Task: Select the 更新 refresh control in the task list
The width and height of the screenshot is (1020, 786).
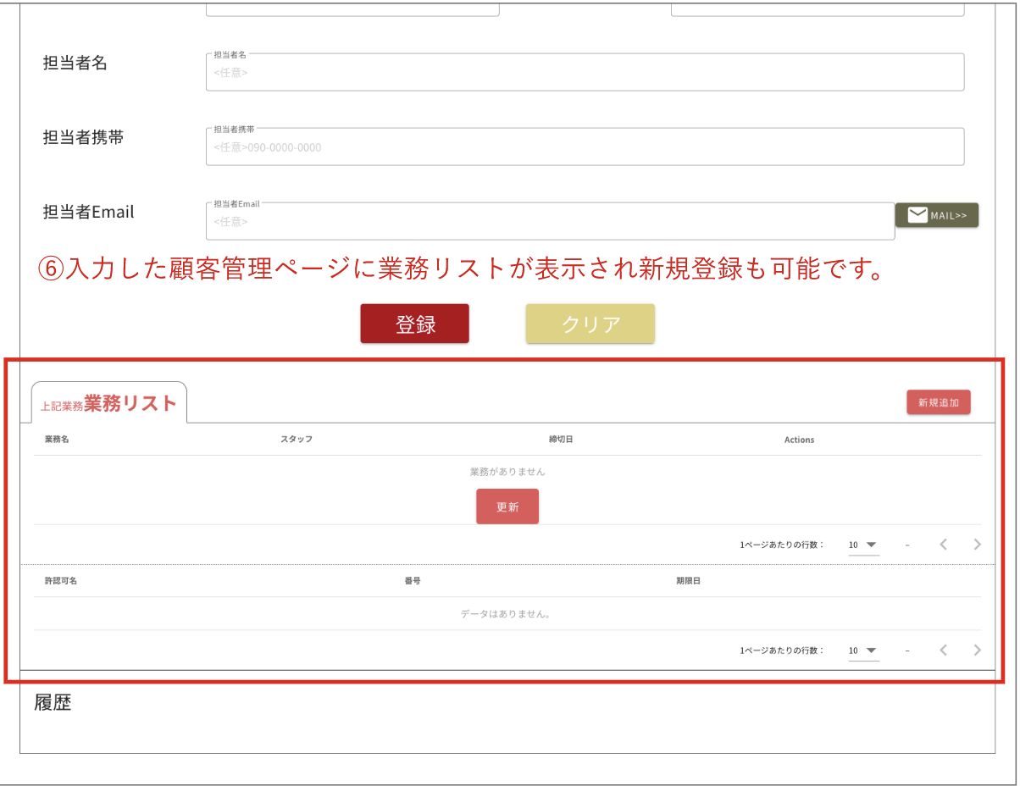Action: coord(507,506)
